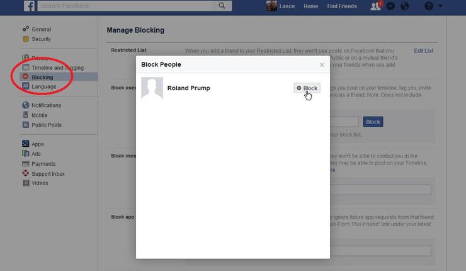Click Roland Prump's avatar placeholder
Viewport: 466px width, 271px height.
(x=152, y=88)
